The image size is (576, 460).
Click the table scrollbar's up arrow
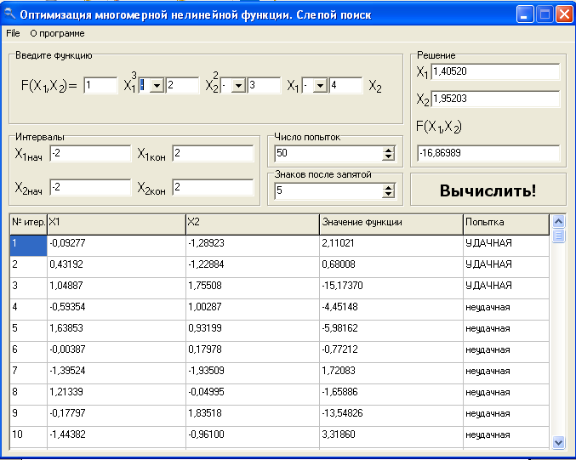click(559, 220)
